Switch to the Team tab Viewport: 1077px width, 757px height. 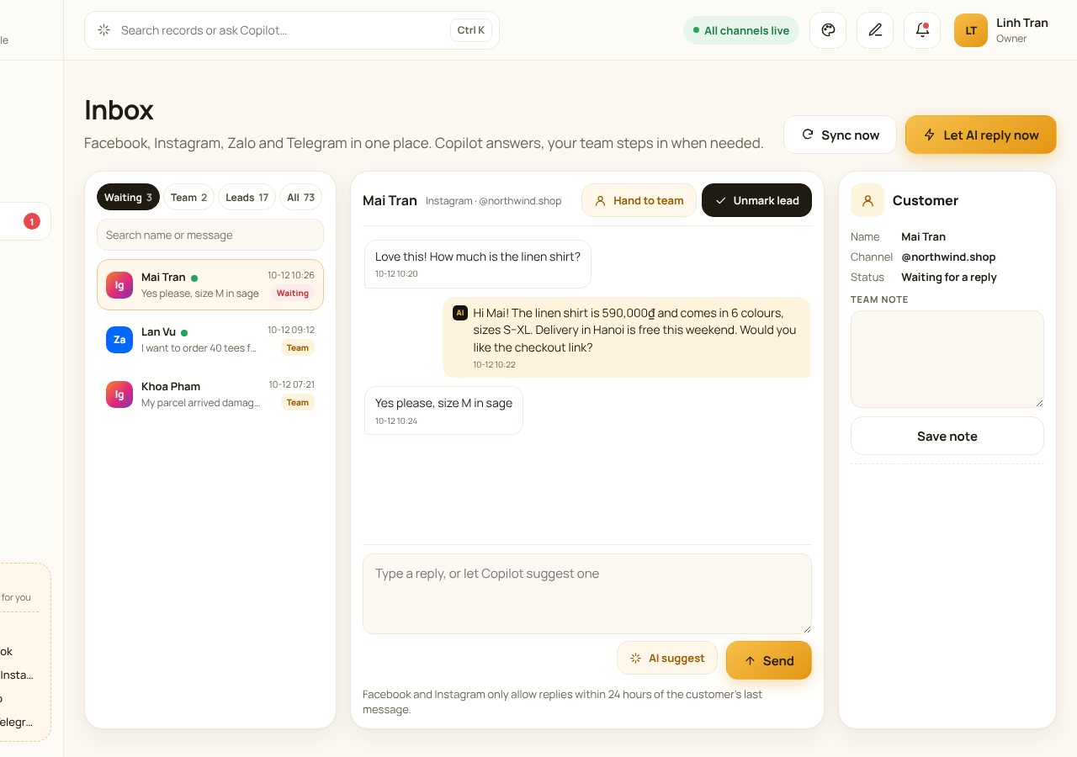coord(188,197)
